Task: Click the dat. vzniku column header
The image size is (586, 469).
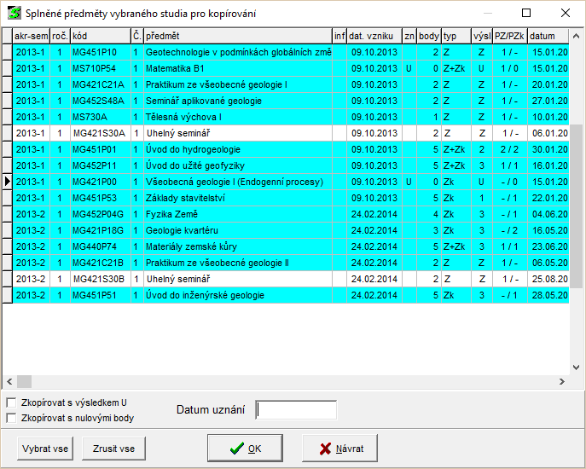Action: (374, 36)
